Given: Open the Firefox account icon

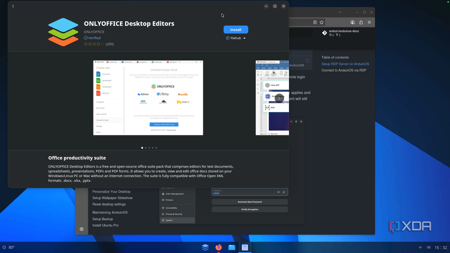Looking at the screenshot, I should pos(353,22).
